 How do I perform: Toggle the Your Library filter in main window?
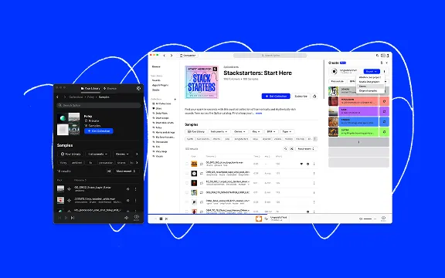point(196,131)
